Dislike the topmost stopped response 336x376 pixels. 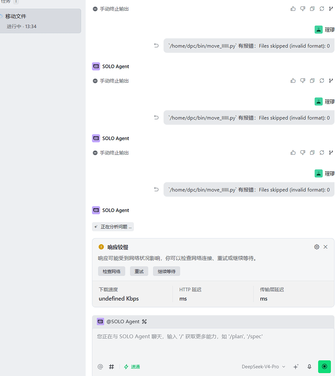(x=303, y=9)
